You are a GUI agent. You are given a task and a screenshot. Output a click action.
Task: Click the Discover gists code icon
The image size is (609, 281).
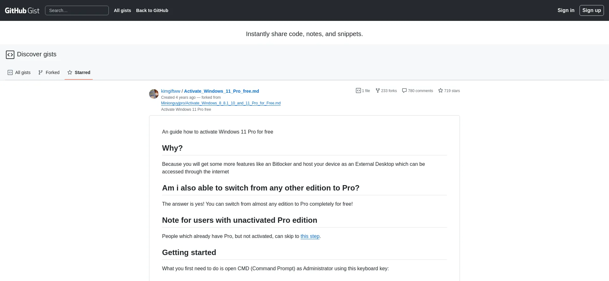coord(10,55)
